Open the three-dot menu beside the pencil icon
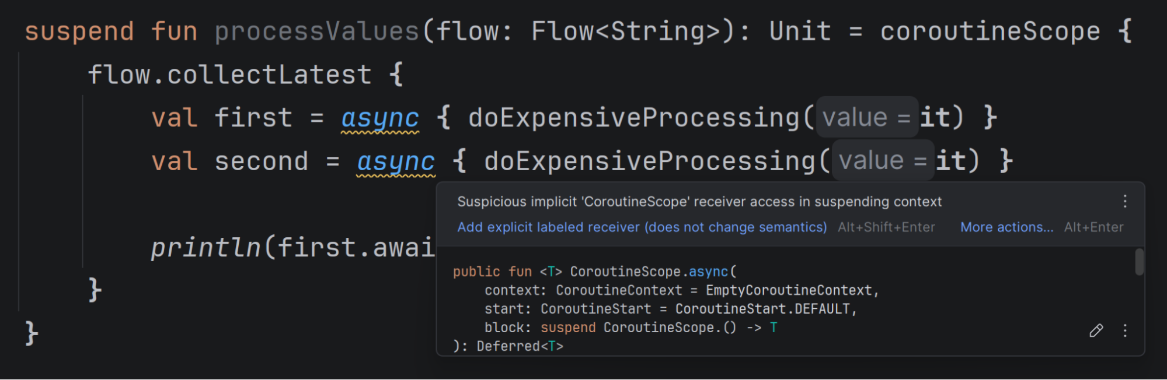1167x380 pixels. (x=1124, y=331)
